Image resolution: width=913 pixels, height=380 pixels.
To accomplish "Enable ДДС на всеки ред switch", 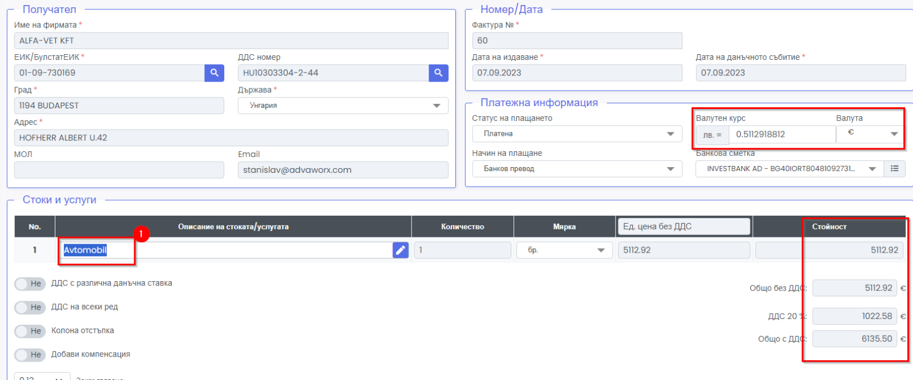I will pyautogui.click(x=30, y=308).
